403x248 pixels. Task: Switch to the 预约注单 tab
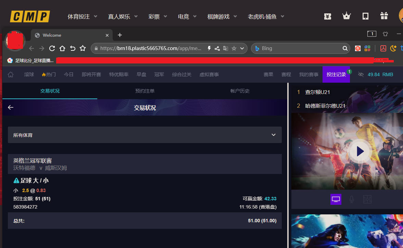(145, 91)
